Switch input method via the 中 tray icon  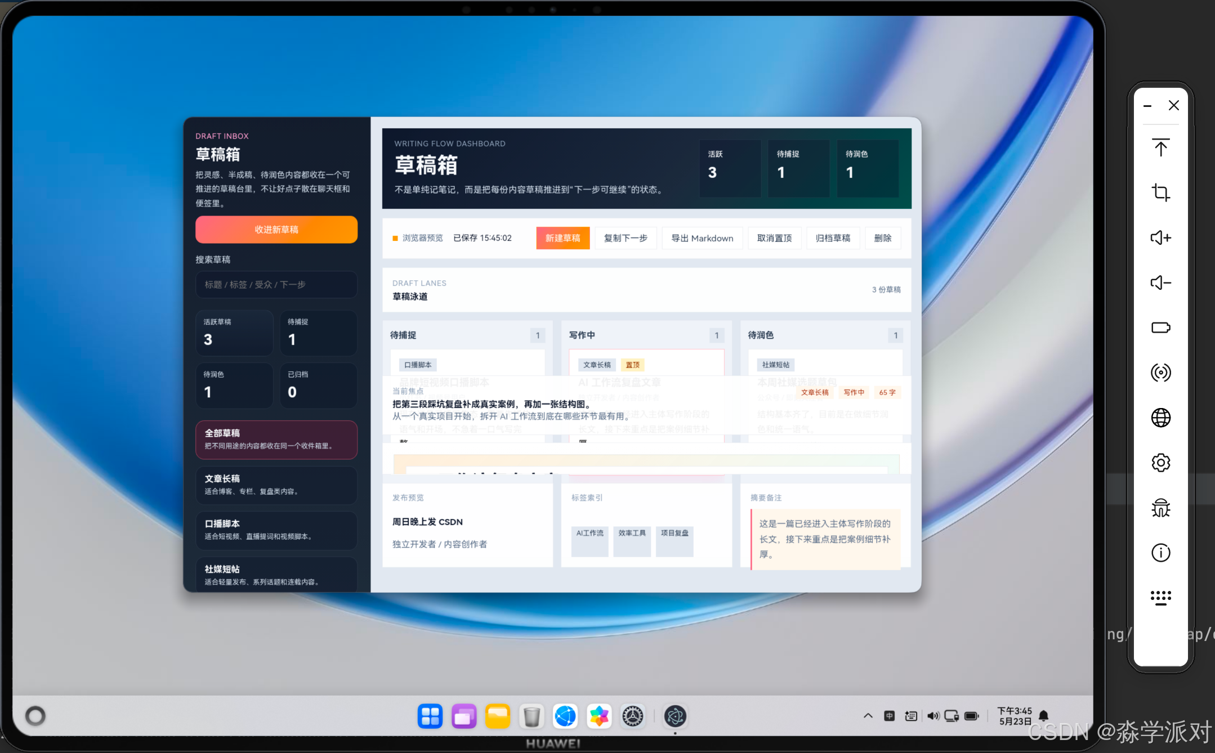889,716
